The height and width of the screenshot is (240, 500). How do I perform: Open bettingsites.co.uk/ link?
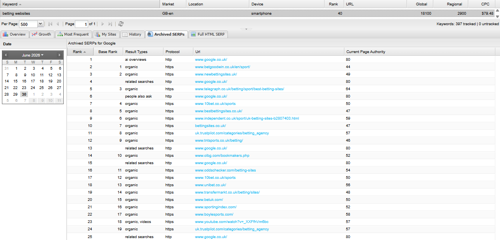click(210, 126)
